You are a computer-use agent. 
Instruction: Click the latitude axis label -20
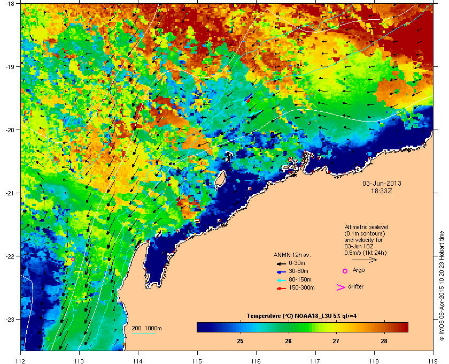tap(10, 130)
